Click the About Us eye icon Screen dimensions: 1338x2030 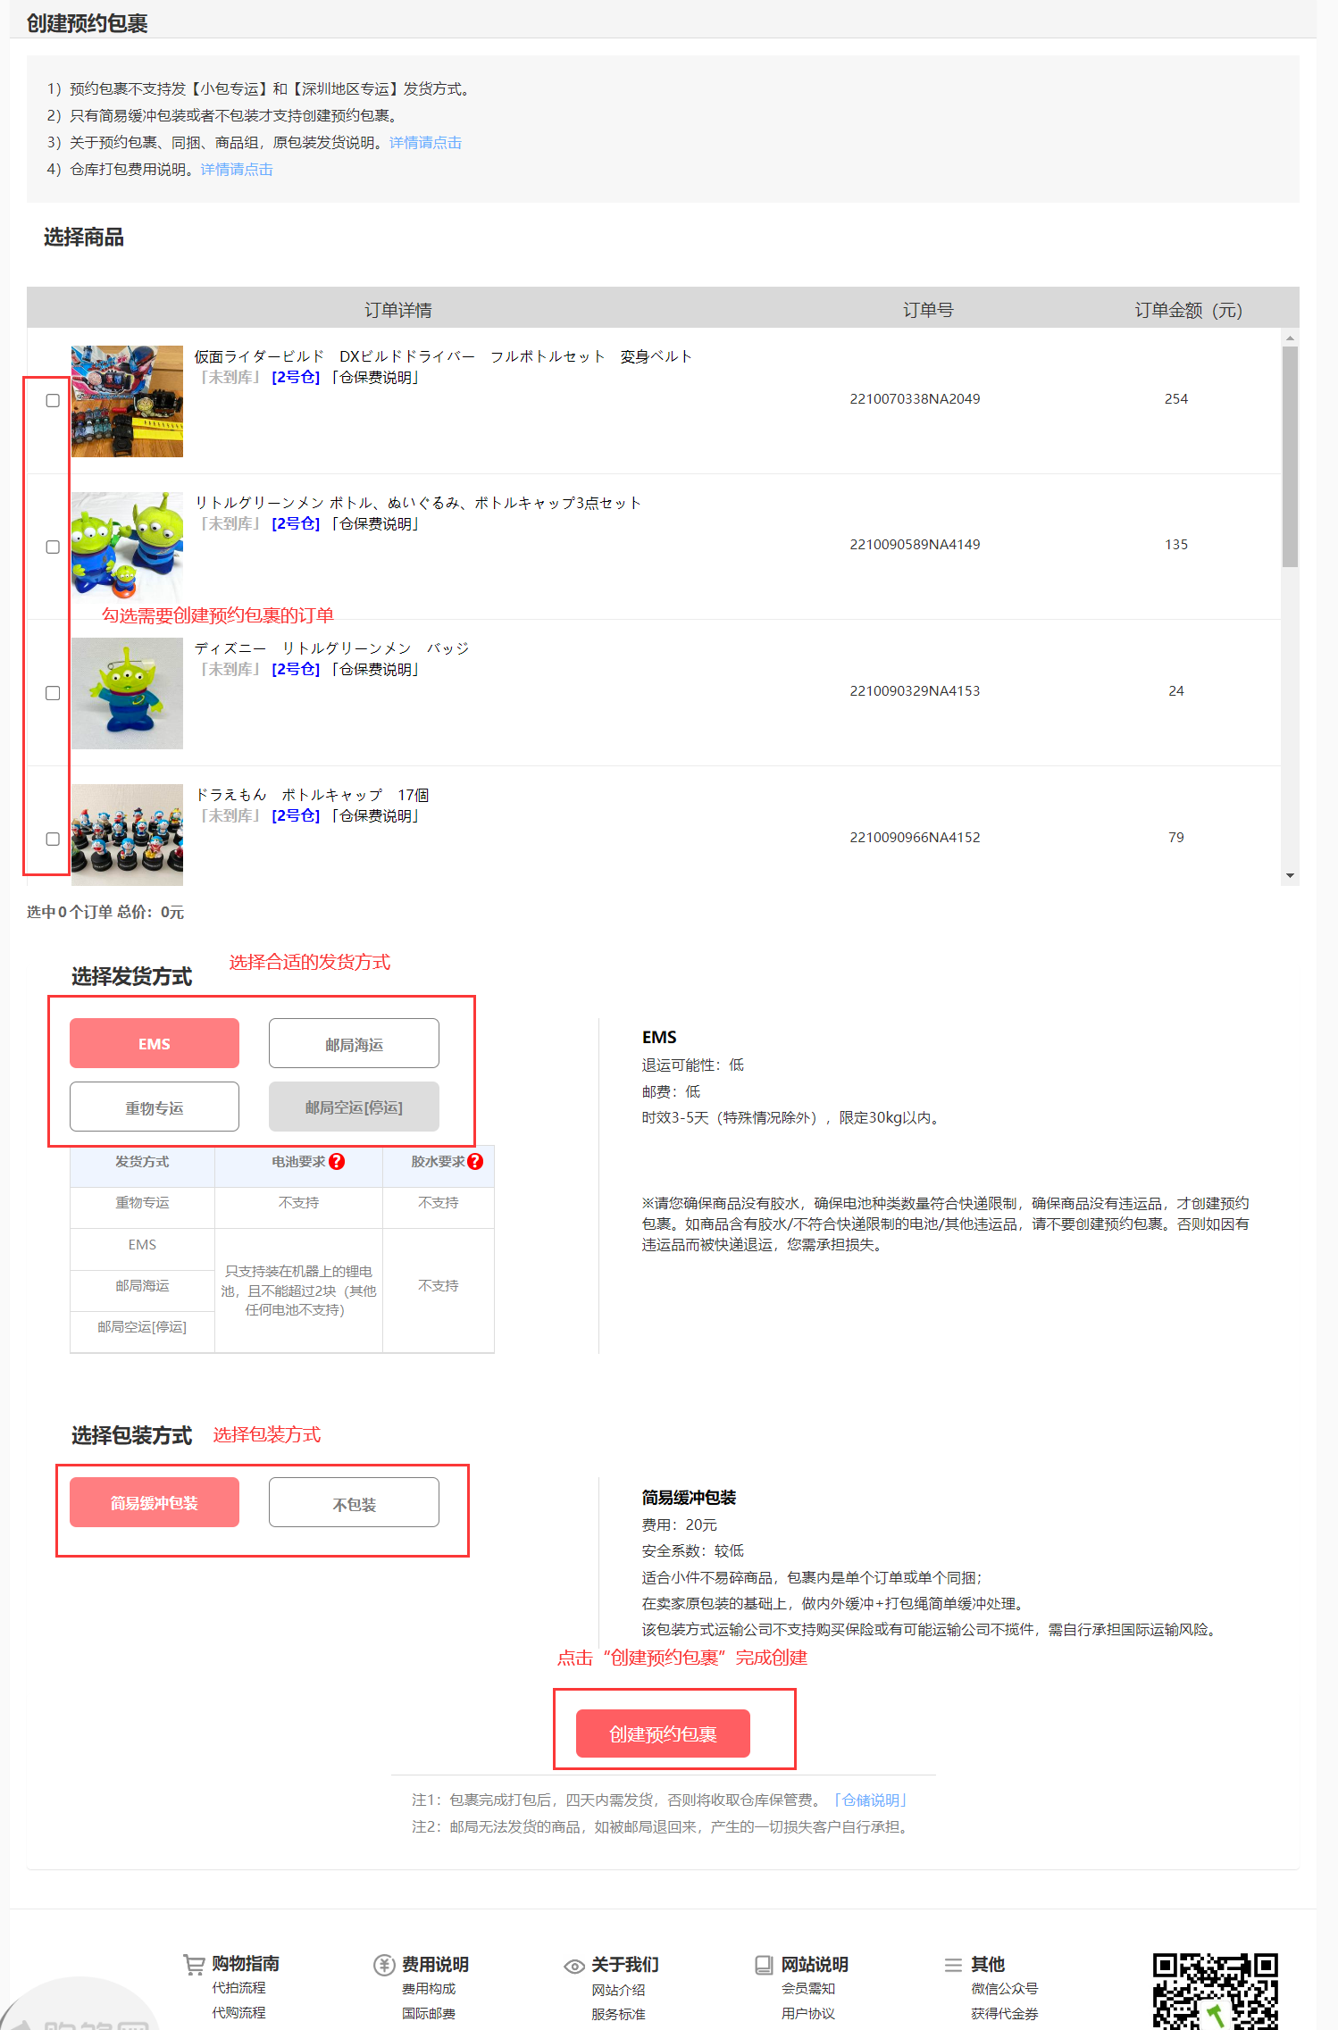574,1966
